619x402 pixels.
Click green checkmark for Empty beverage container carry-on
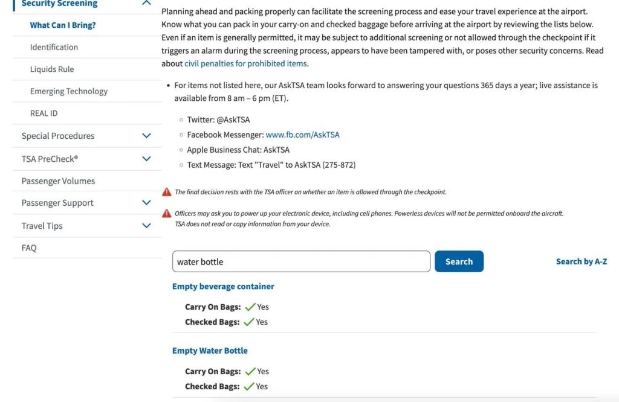(250, 307)
